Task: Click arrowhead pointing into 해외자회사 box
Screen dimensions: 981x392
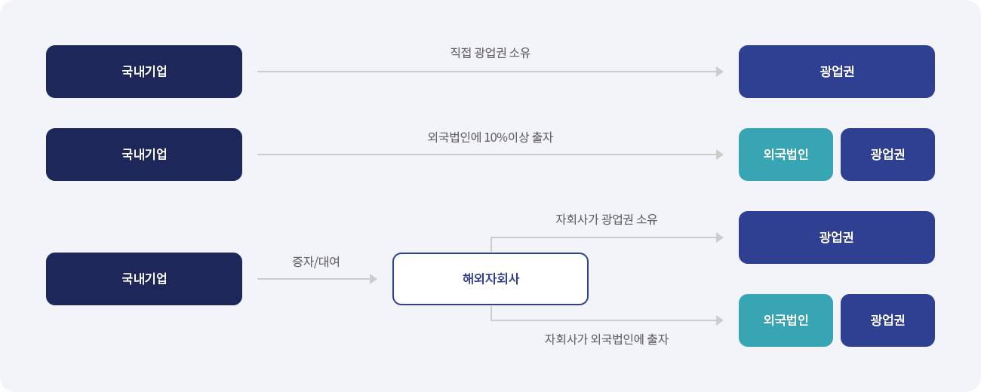Action: click(374, 279)
